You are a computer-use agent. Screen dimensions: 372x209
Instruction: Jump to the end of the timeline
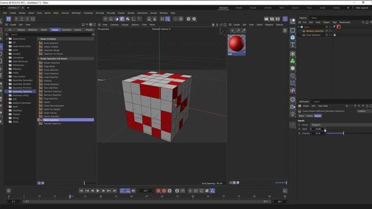tap(115, 191)
